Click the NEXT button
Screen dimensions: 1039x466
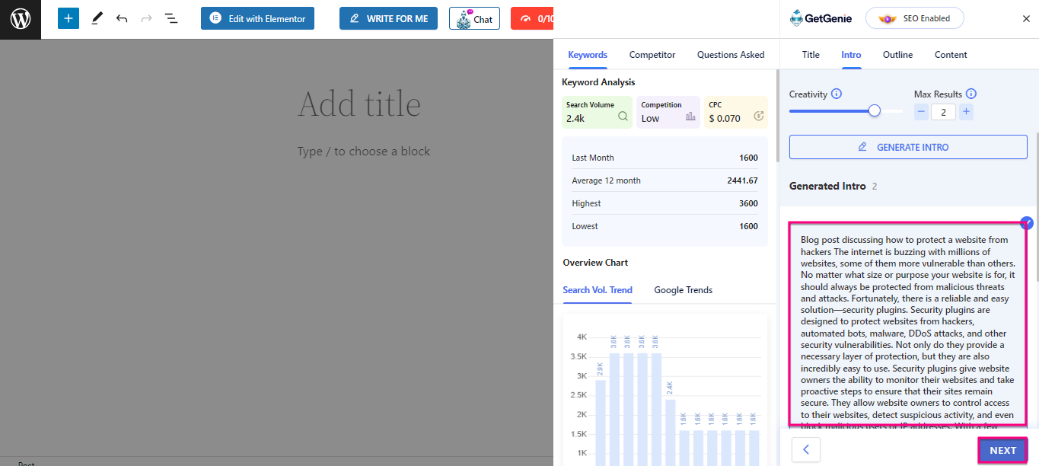1002,450
